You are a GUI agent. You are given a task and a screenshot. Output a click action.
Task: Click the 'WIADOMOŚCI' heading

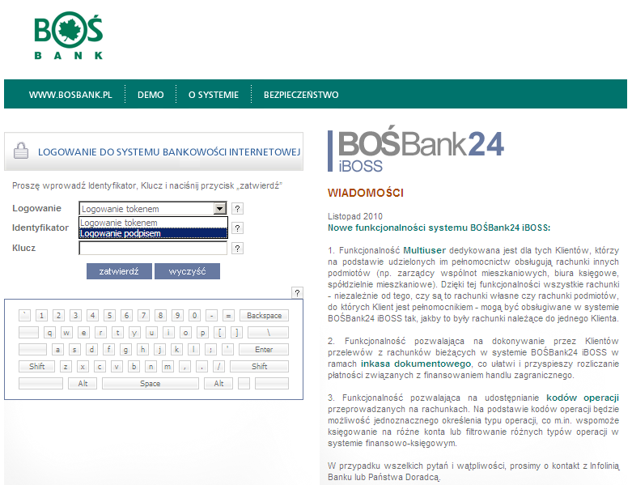(366, 193)
